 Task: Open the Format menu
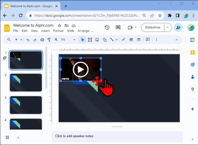[58, 31]
